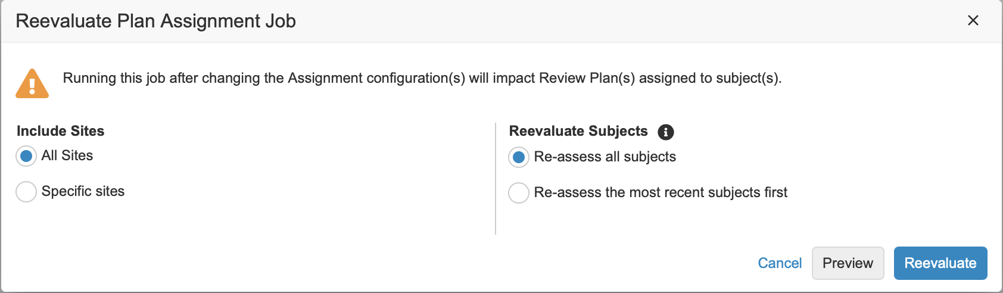Pick the most recent subjects first radio circle
The image size is (1003, 293).
(519, 193)
